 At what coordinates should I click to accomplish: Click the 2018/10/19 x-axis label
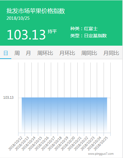point(61,143)
